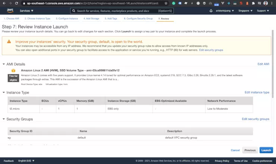Collapse the Security Groups section
Image resolution: width=276 pixels, height=164 pixels.
pos(3,119)
